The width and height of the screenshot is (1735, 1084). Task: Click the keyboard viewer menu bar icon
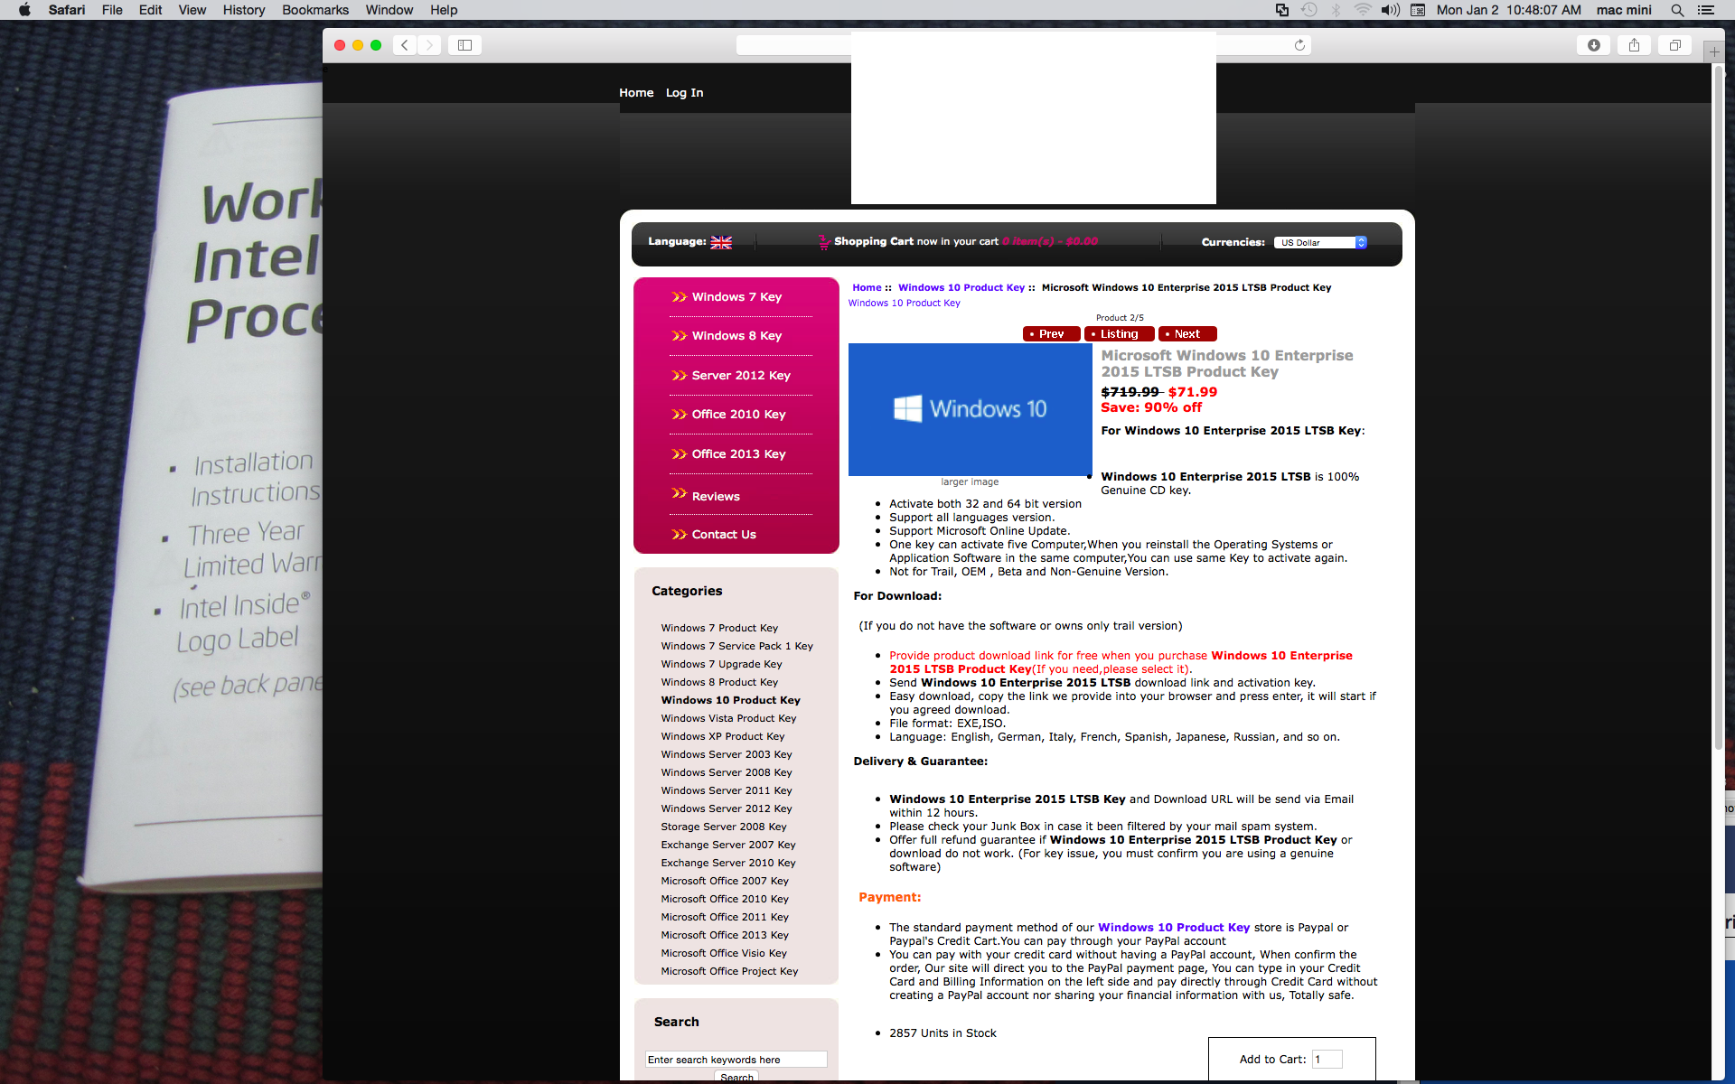pyautogui.click(x=1418, y=10)
